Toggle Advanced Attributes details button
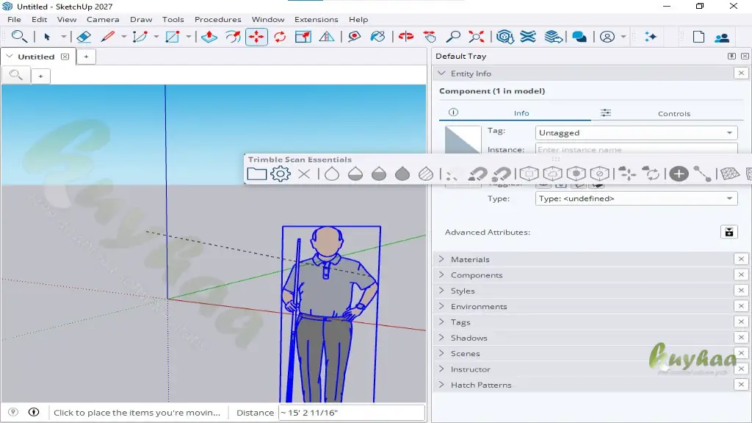 point(729,232)
